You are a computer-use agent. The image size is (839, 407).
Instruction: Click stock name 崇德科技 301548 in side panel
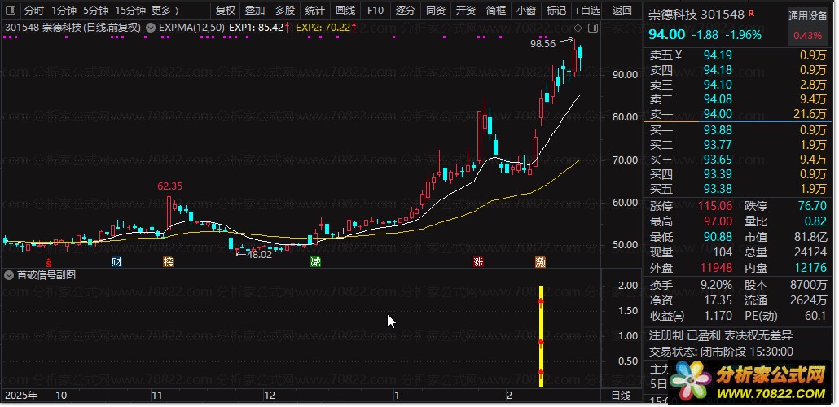coord(696,15)
